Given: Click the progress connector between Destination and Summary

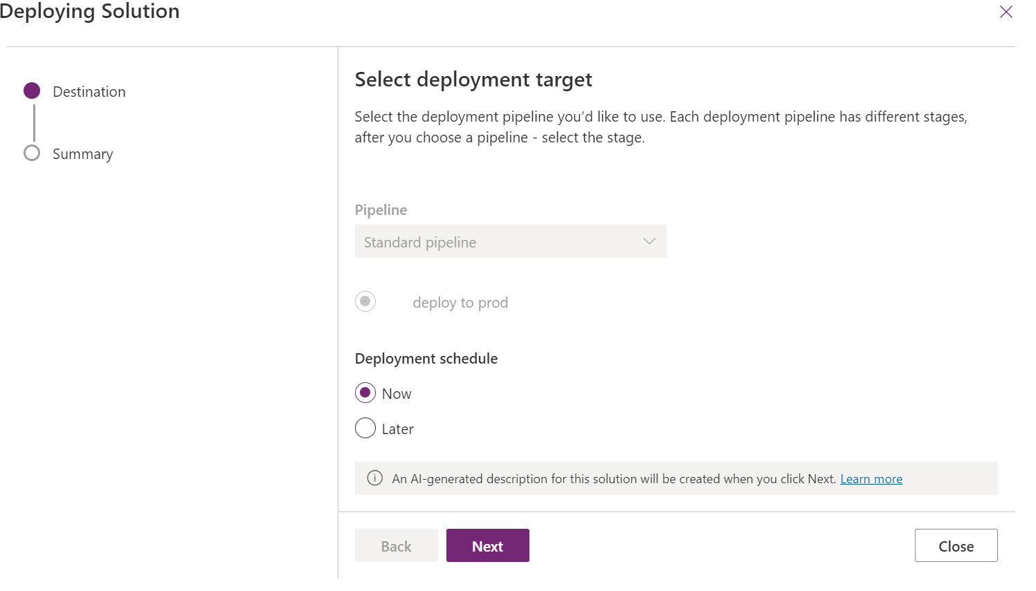Looking at the screenshot, I should [x=32, y=122].
